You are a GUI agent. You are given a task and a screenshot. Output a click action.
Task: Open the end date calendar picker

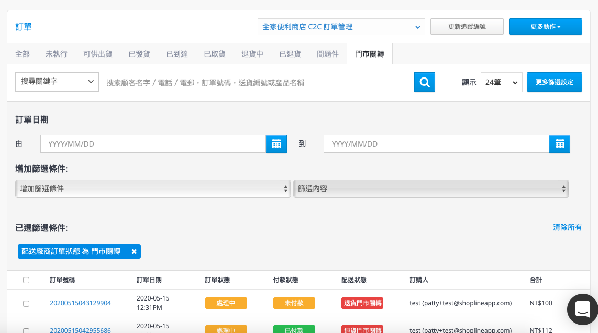point(559,144)
